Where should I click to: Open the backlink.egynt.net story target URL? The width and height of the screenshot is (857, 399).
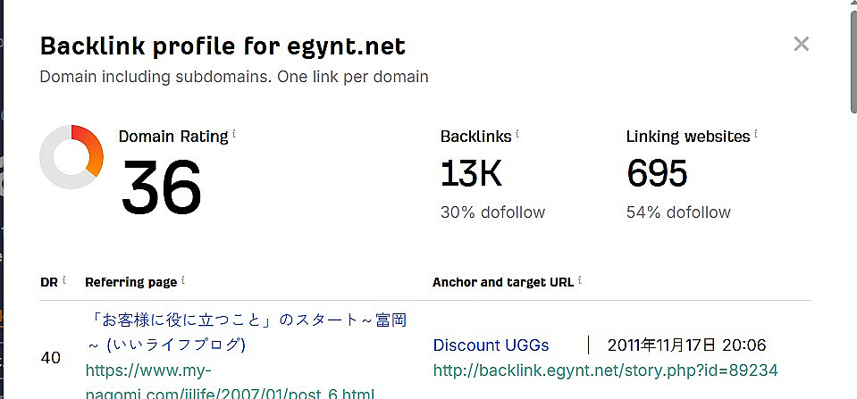click(605, 370)
